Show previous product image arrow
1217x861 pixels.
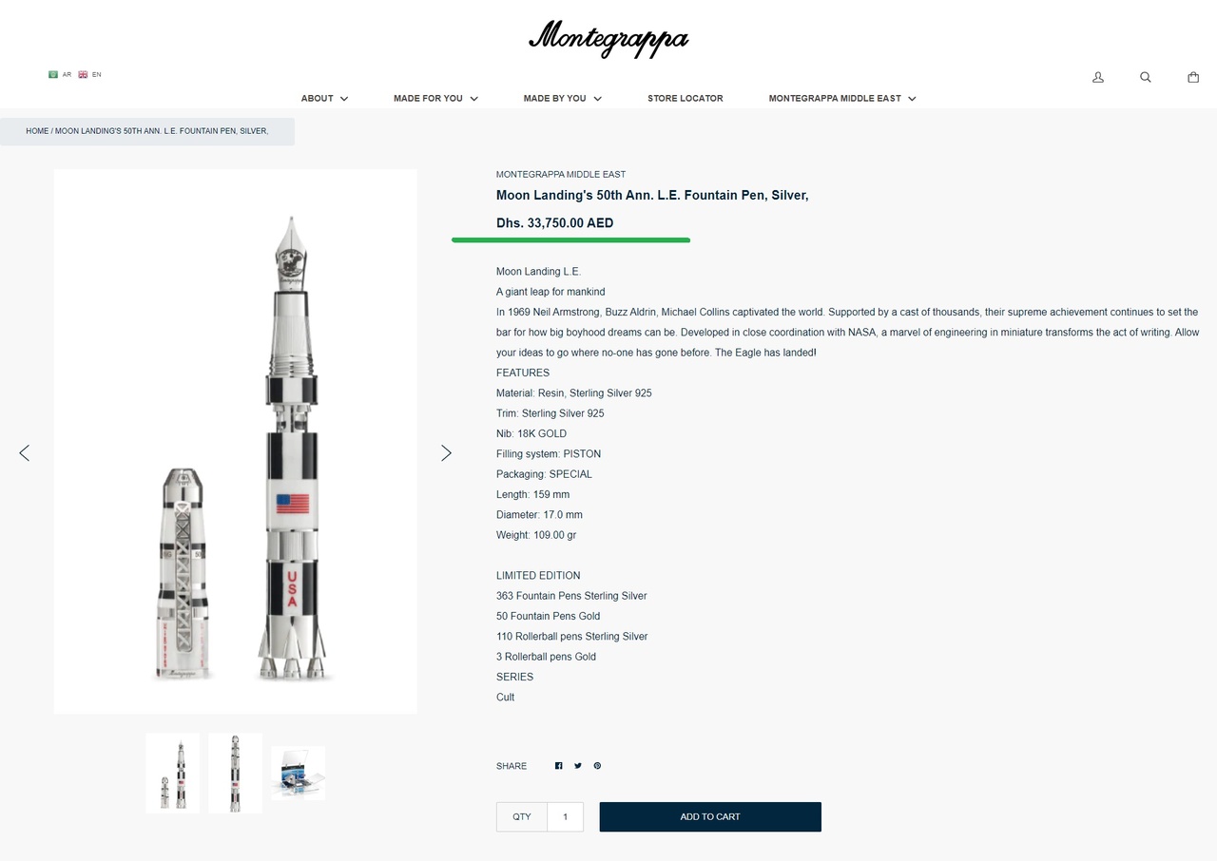(25, 453)
